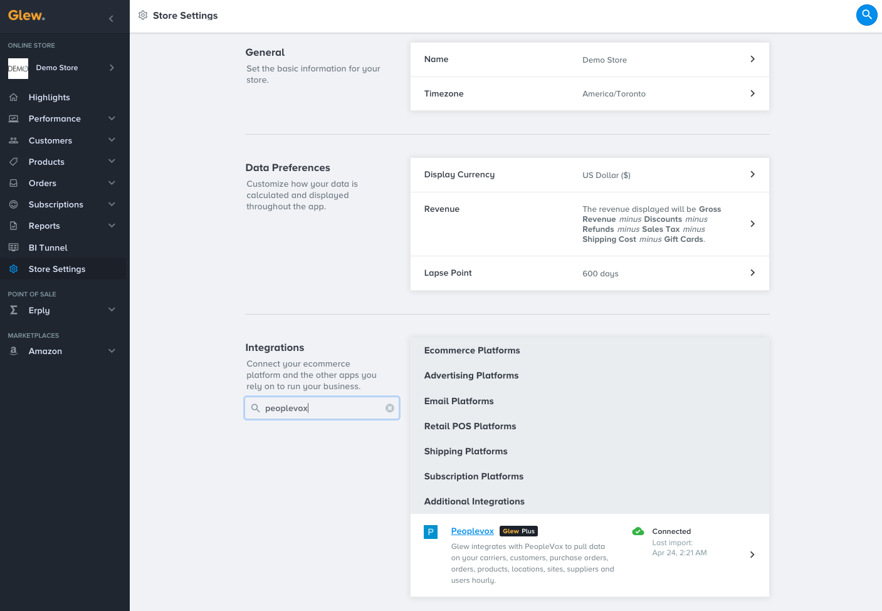This screenshot has height=611, width=882.
Task: Click the Erply sigma icon
Action: click(14, 310)
